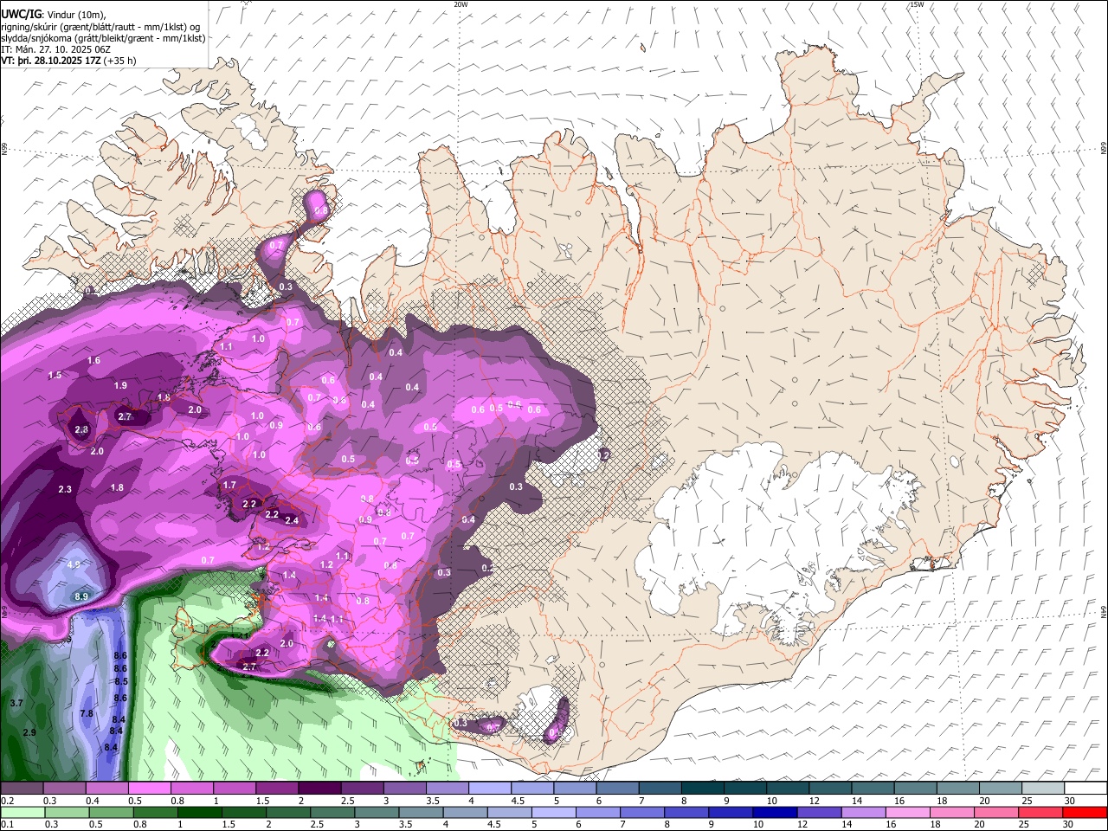Click the '15W' longitude label
Viewport: 1108px width, 831px height.
tap(917, 4)
